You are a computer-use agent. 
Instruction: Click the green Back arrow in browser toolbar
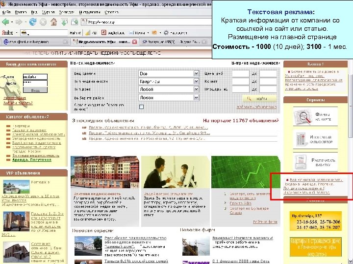[x=5, y=22]
